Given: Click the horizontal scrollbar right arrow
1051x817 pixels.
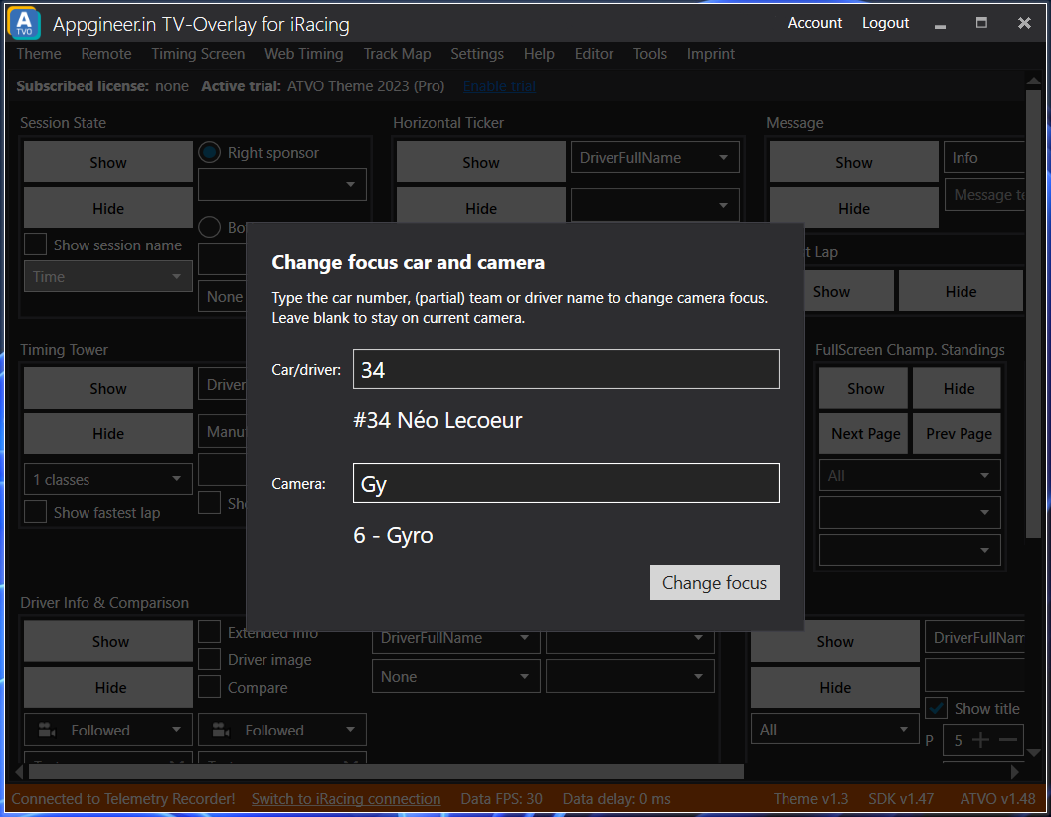Looking at the screenshot, I should point(1015,772).
